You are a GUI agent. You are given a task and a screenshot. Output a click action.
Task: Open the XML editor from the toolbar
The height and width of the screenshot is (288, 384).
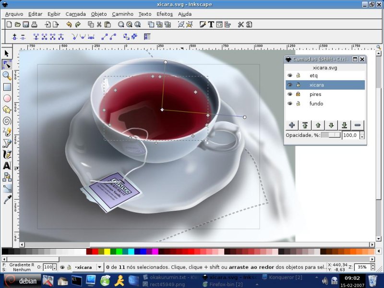tap(219, 24)
